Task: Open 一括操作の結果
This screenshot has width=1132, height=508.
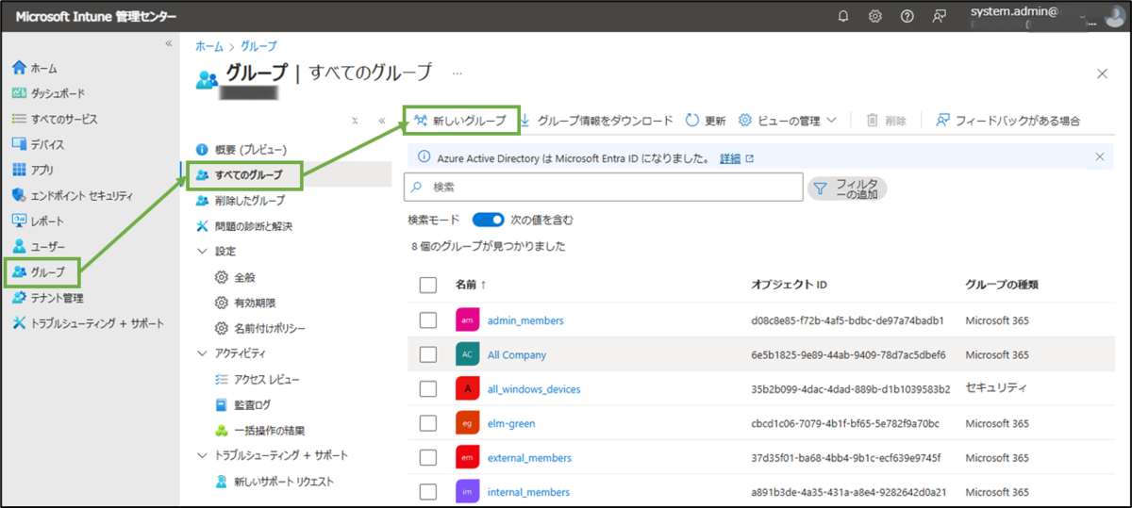Action: click(x=259, y=430)
